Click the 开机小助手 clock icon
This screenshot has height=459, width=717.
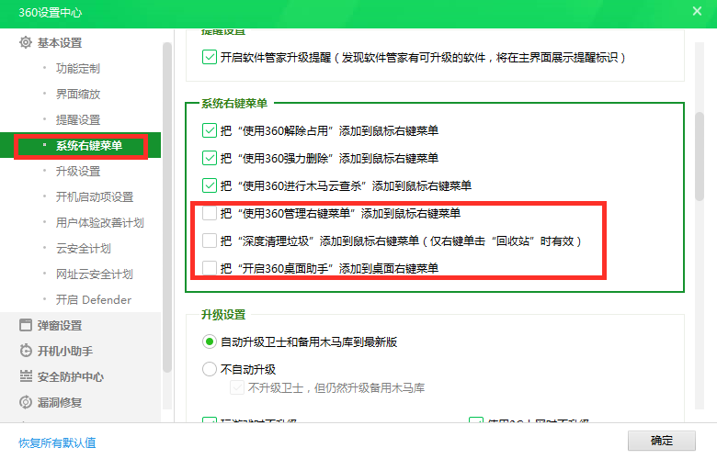click(x=26, y=351)
